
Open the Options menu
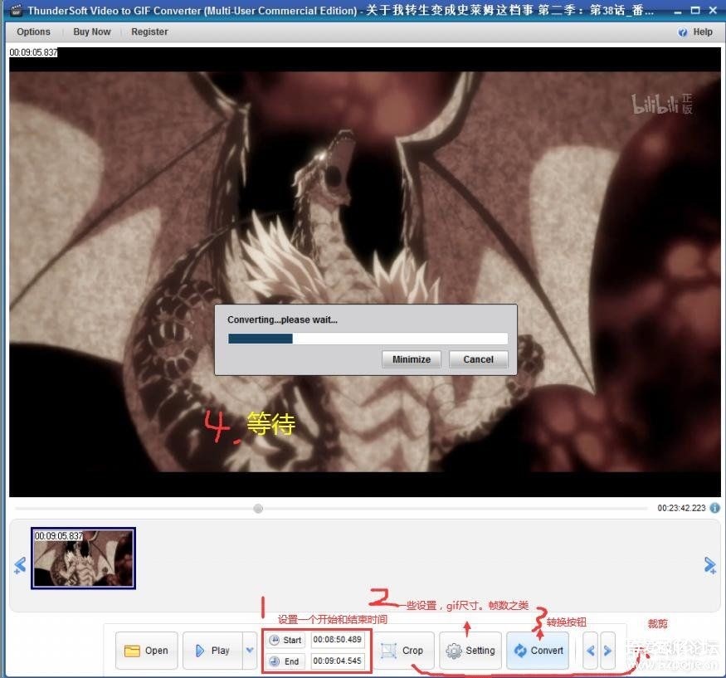click(33, 32)
